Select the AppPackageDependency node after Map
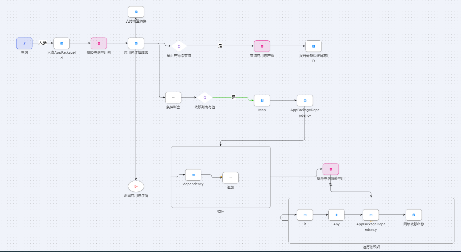 pos(305,101)
